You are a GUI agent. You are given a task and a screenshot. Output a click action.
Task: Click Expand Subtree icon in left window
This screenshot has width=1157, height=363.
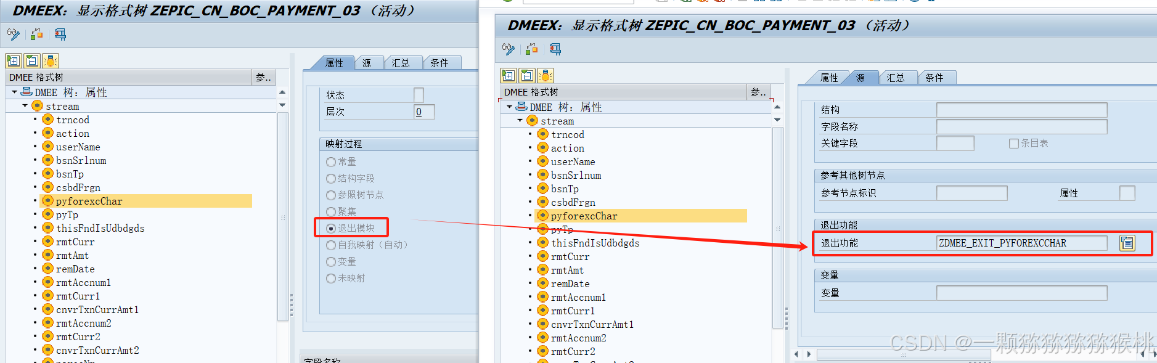coord(14,60)
